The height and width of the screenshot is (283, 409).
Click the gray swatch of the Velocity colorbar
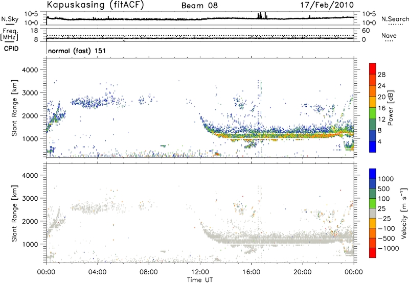[x=373, y=213]
